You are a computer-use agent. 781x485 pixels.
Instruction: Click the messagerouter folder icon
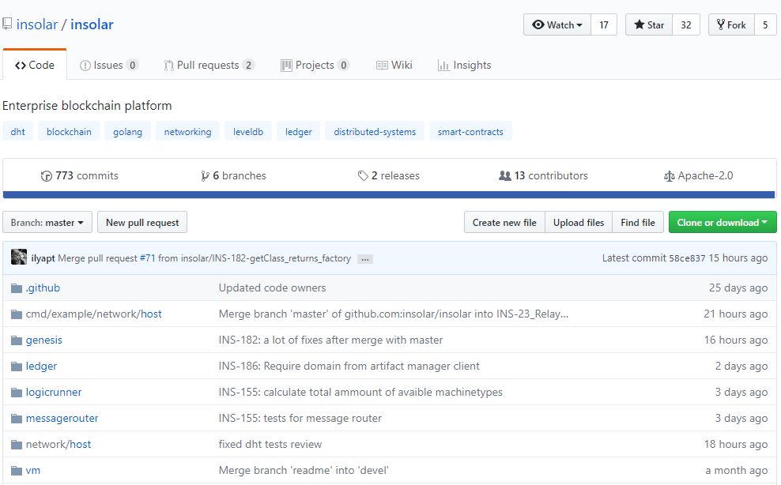click(17, 419)
